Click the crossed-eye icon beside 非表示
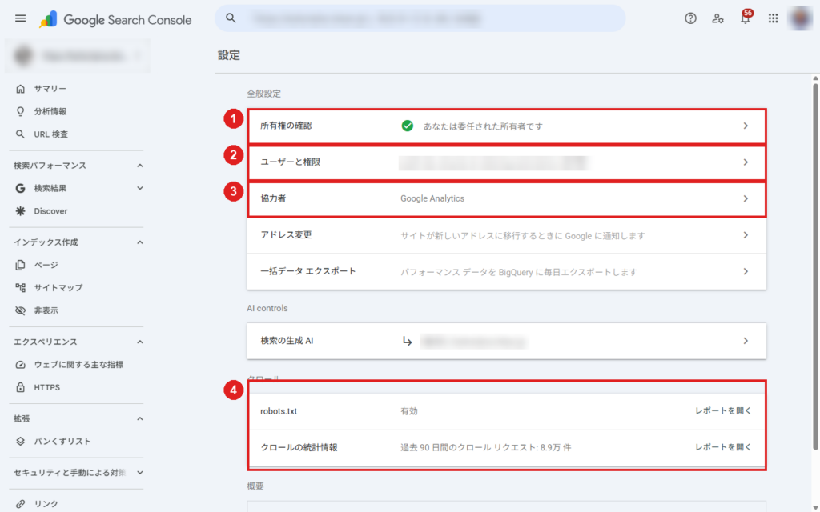This screenshot has height=512, width=820. [x=20, y=310]
